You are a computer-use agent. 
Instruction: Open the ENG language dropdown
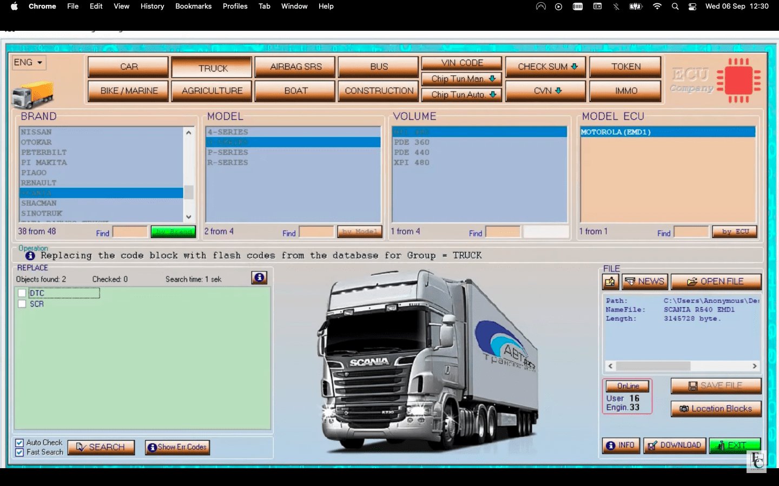pos(29,63)
